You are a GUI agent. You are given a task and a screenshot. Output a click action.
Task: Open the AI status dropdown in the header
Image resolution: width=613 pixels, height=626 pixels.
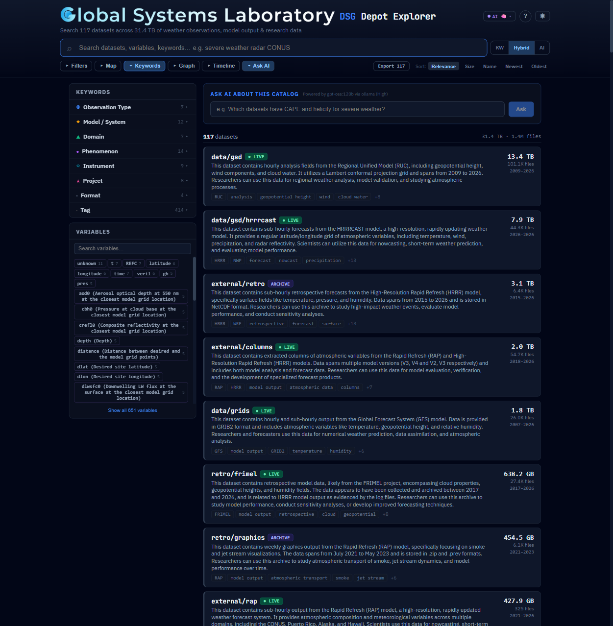pos(499,16)
